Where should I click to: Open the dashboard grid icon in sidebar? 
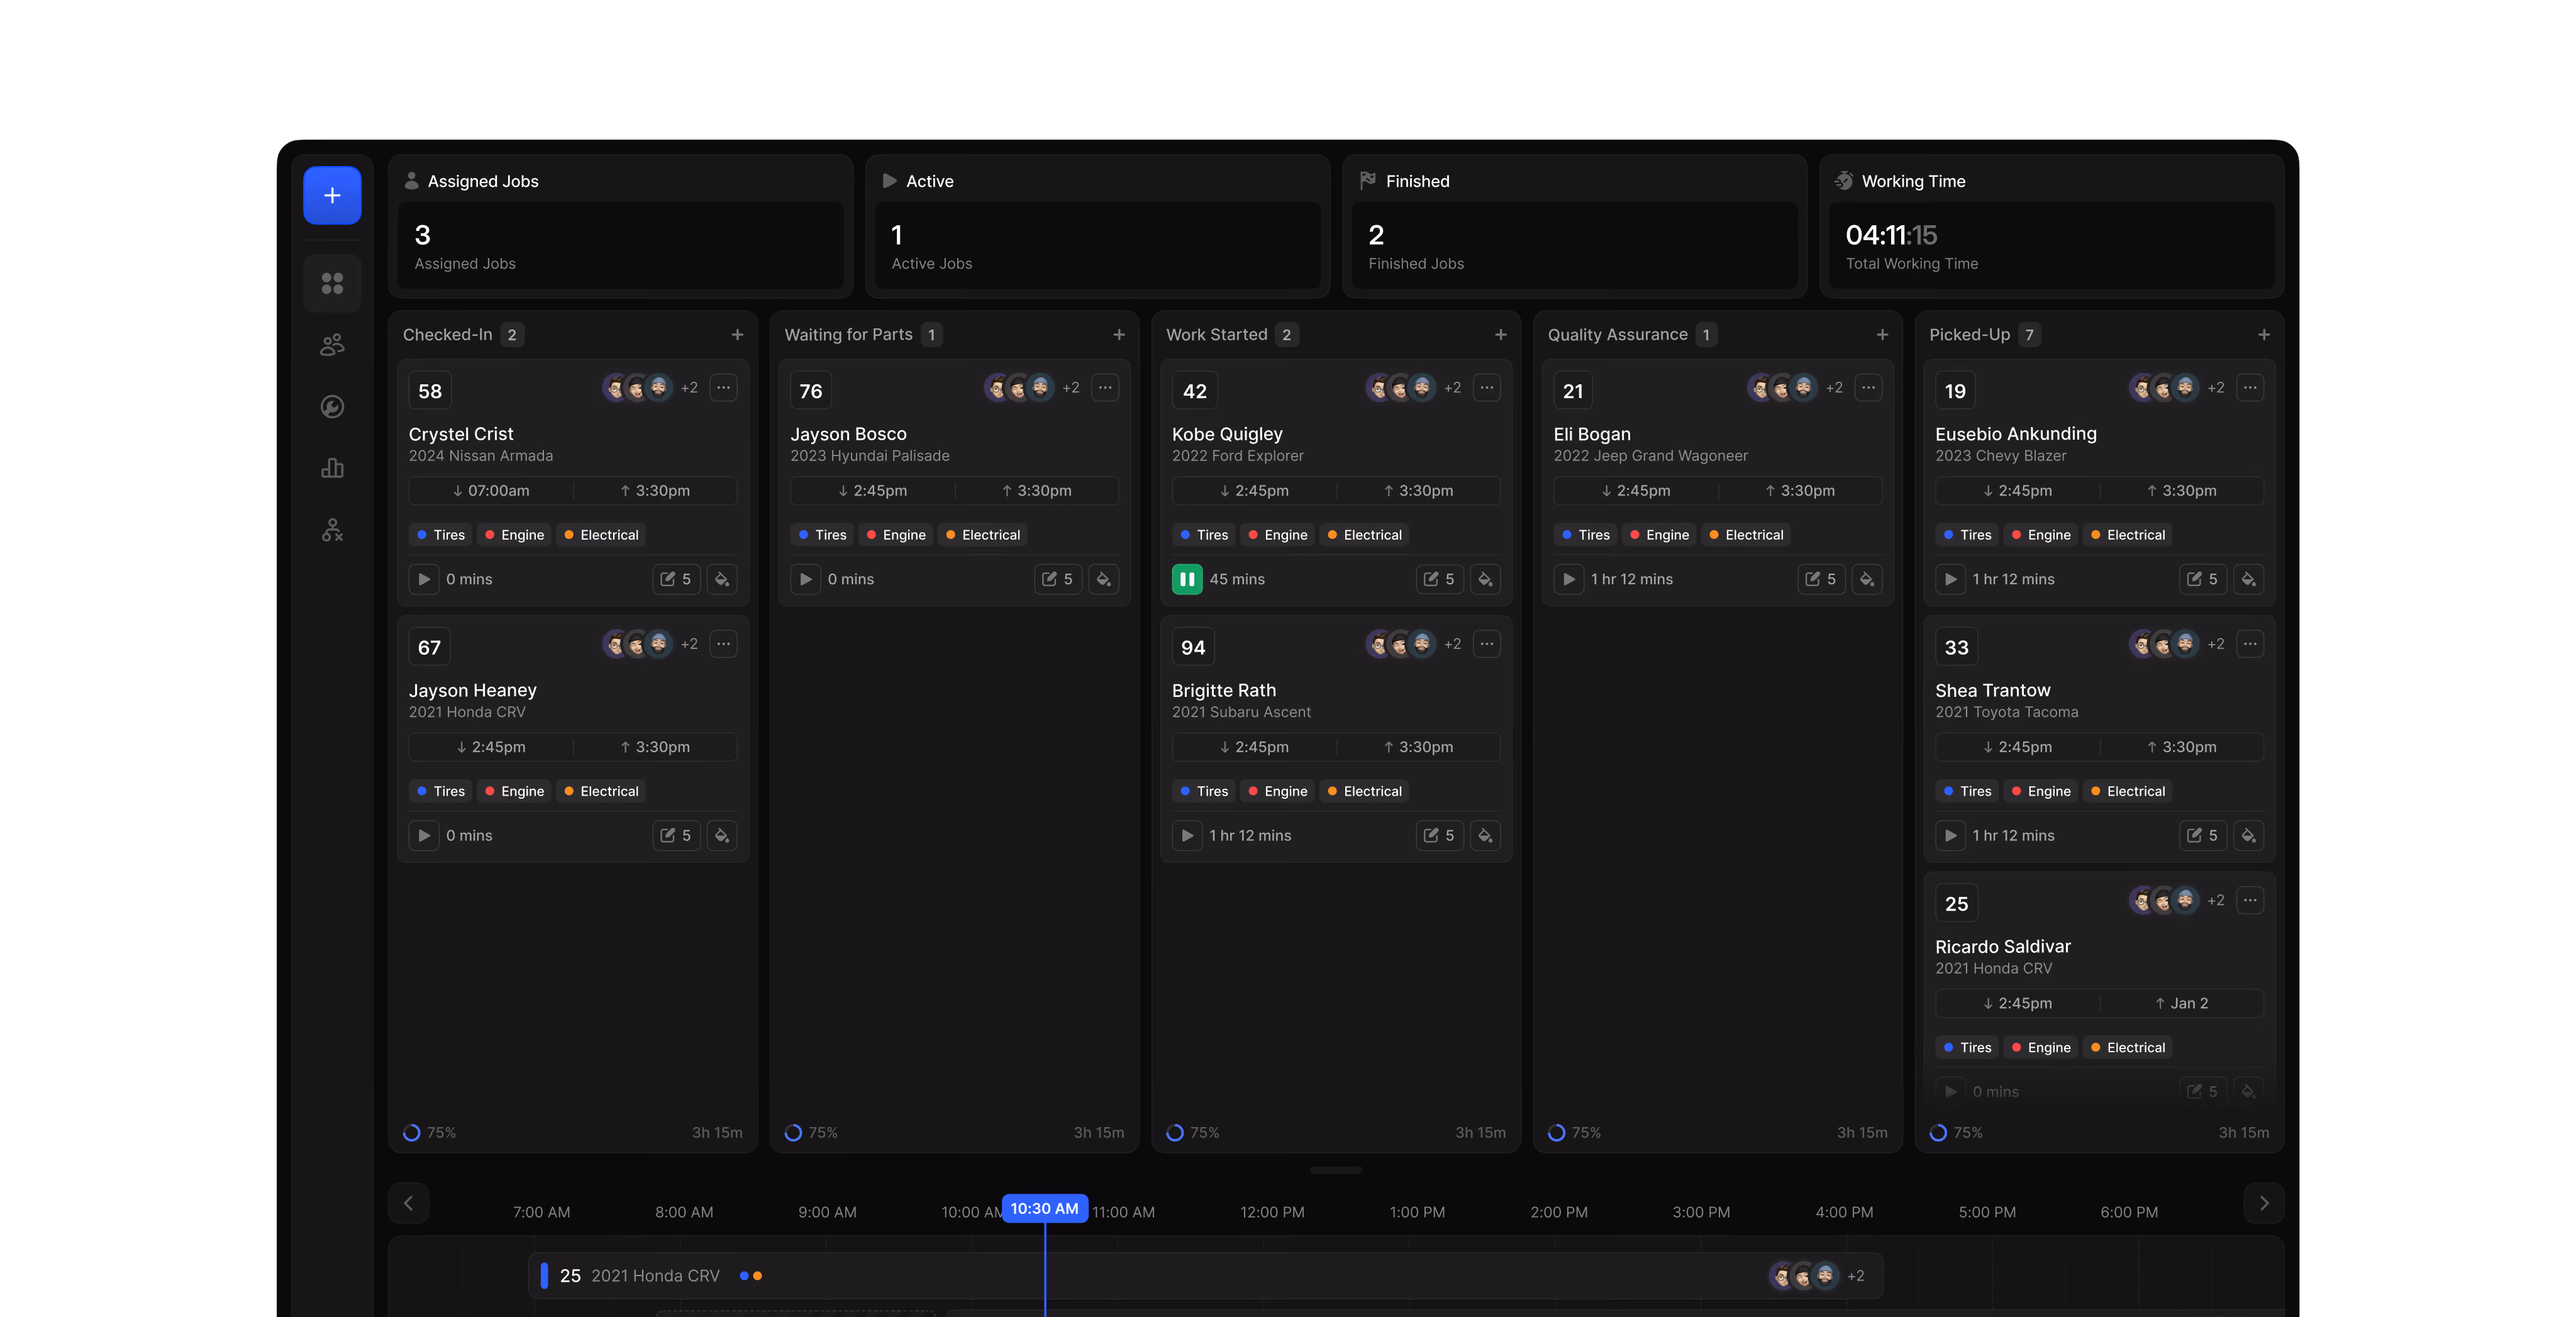pyautogui.click(x=332, y=284)
